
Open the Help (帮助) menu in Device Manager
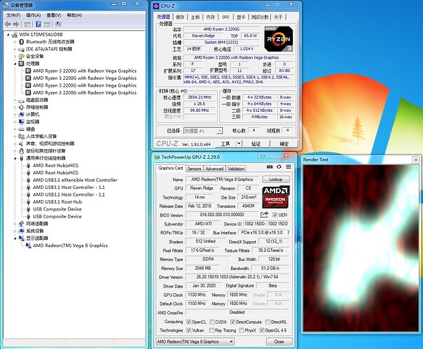tap(74, 15)
